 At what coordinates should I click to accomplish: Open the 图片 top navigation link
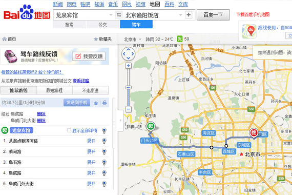click(x=127, y=4)
